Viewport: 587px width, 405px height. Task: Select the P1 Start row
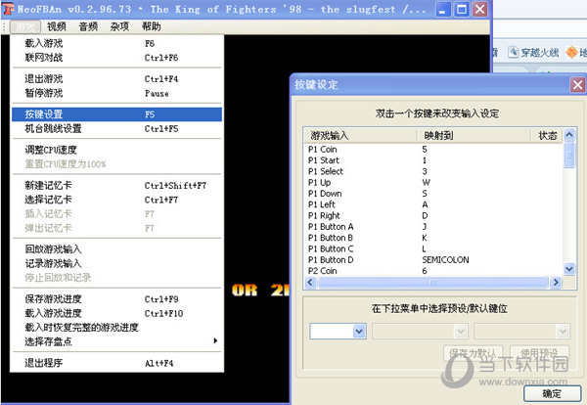[x=433, y=160]
